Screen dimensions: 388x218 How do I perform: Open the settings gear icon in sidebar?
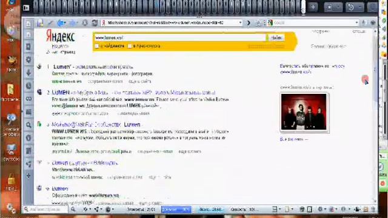(x=28, y=59)
